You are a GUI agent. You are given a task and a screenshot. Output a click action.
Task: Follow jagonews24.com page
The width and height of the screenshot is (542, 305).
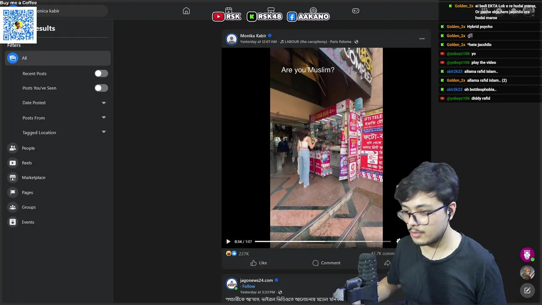click(249, 286)
